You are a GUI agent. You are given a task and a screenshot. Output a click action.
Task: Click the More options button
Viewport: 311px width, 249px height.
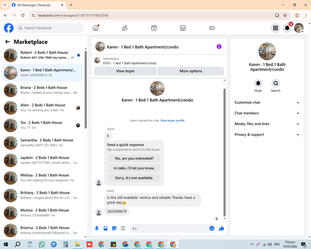(x=191, y=71)
